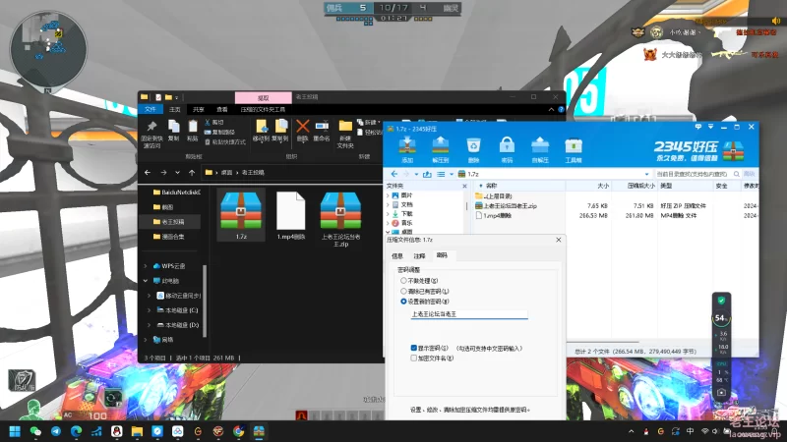787x442 pixels.
Task: Click the list view mode icon in 2345好压
Action: pyautogui.click(x=441, y=174)
